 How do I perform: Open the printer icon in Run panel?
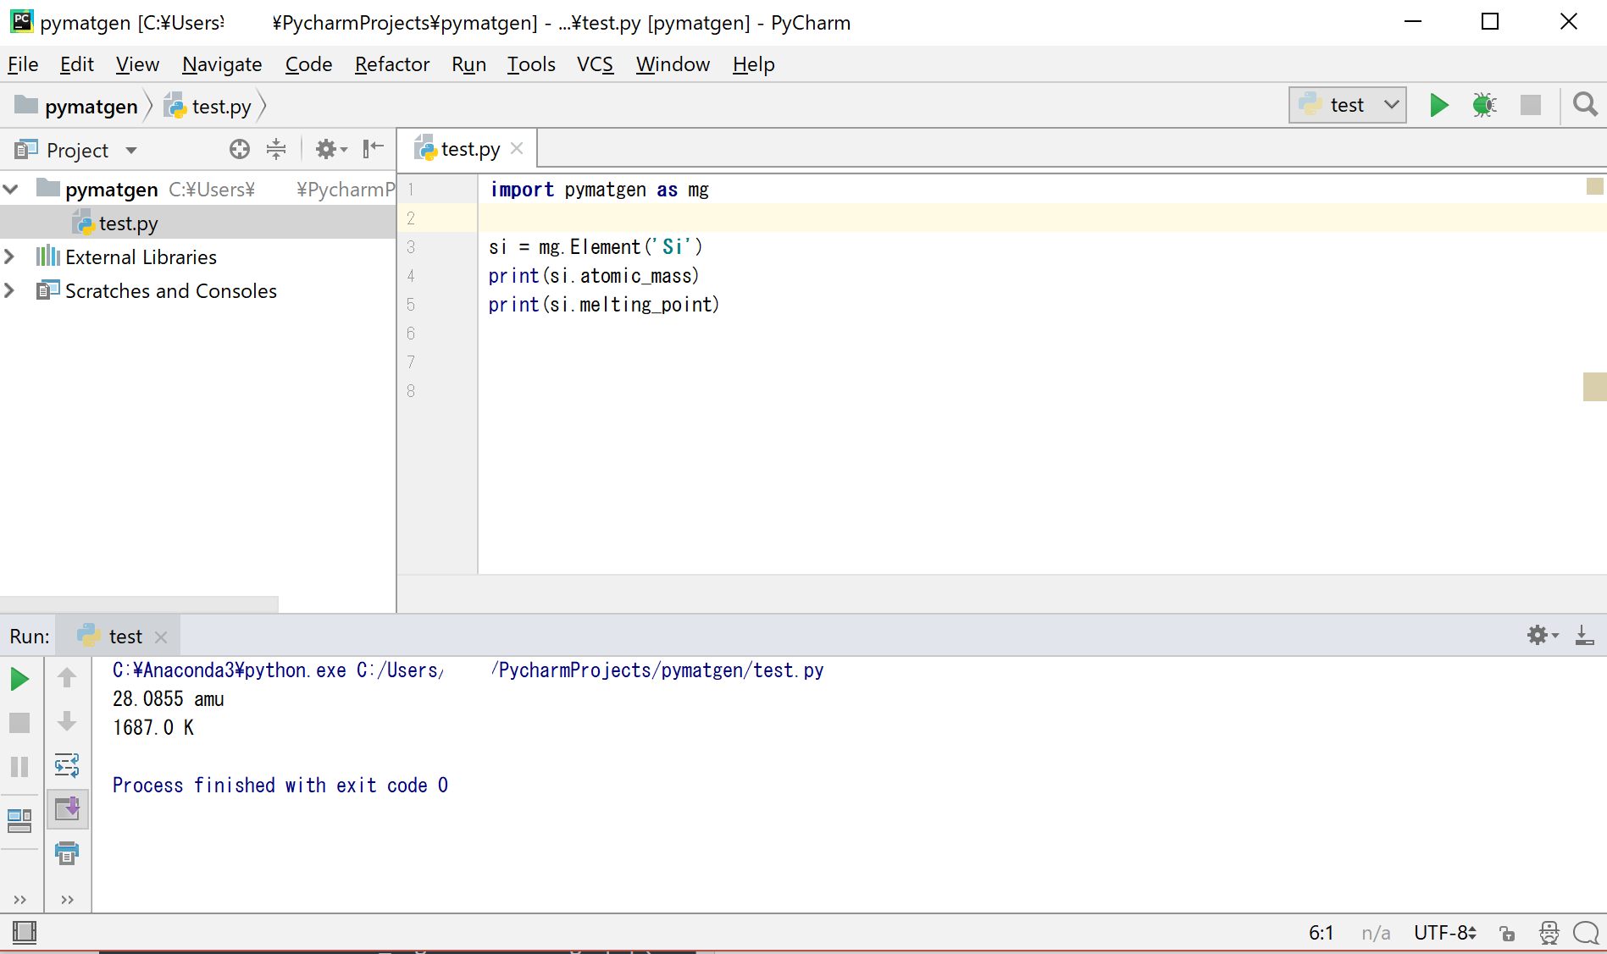tap(67, 853)
